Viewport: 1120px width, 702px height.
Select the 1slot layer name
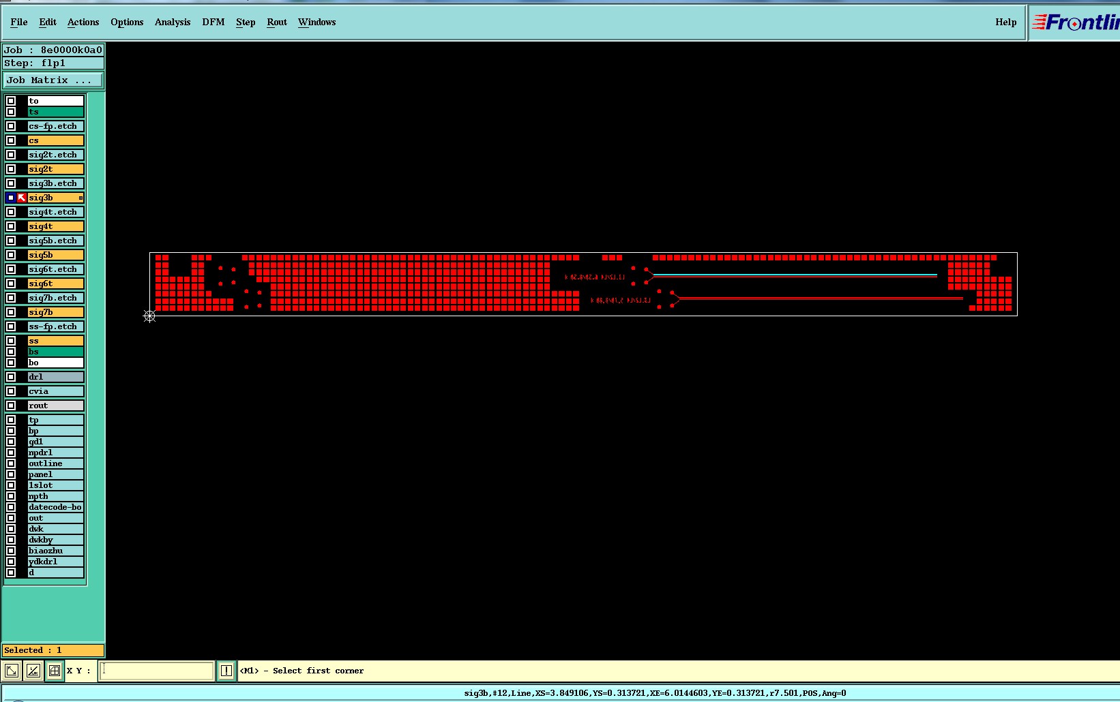point(56,485)
